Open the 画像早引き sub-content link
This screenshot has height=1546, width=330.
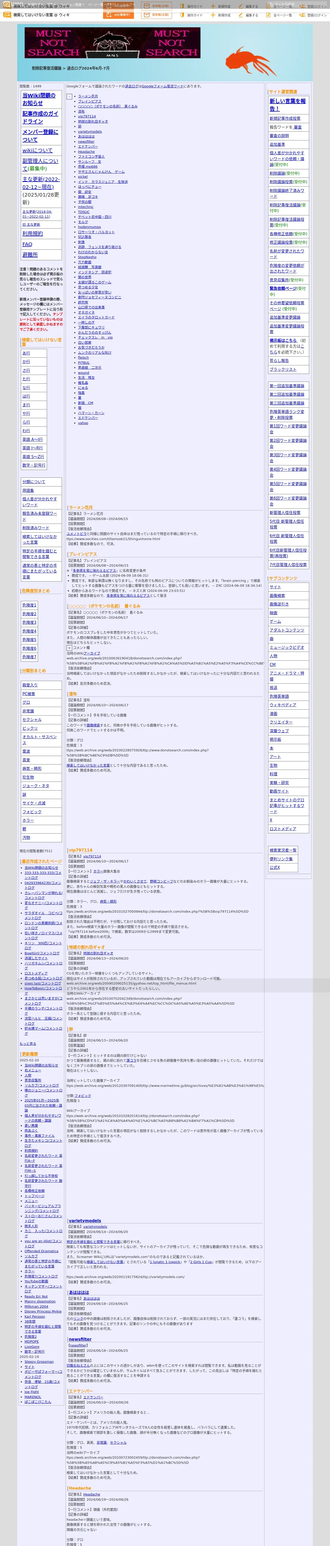pyautogui.click(x=279, y=604)
